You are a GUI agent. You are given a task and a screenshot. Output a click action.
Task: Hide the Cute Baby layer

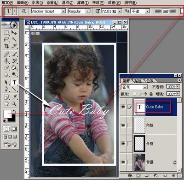pyautogui.click(x=123, y=107)
